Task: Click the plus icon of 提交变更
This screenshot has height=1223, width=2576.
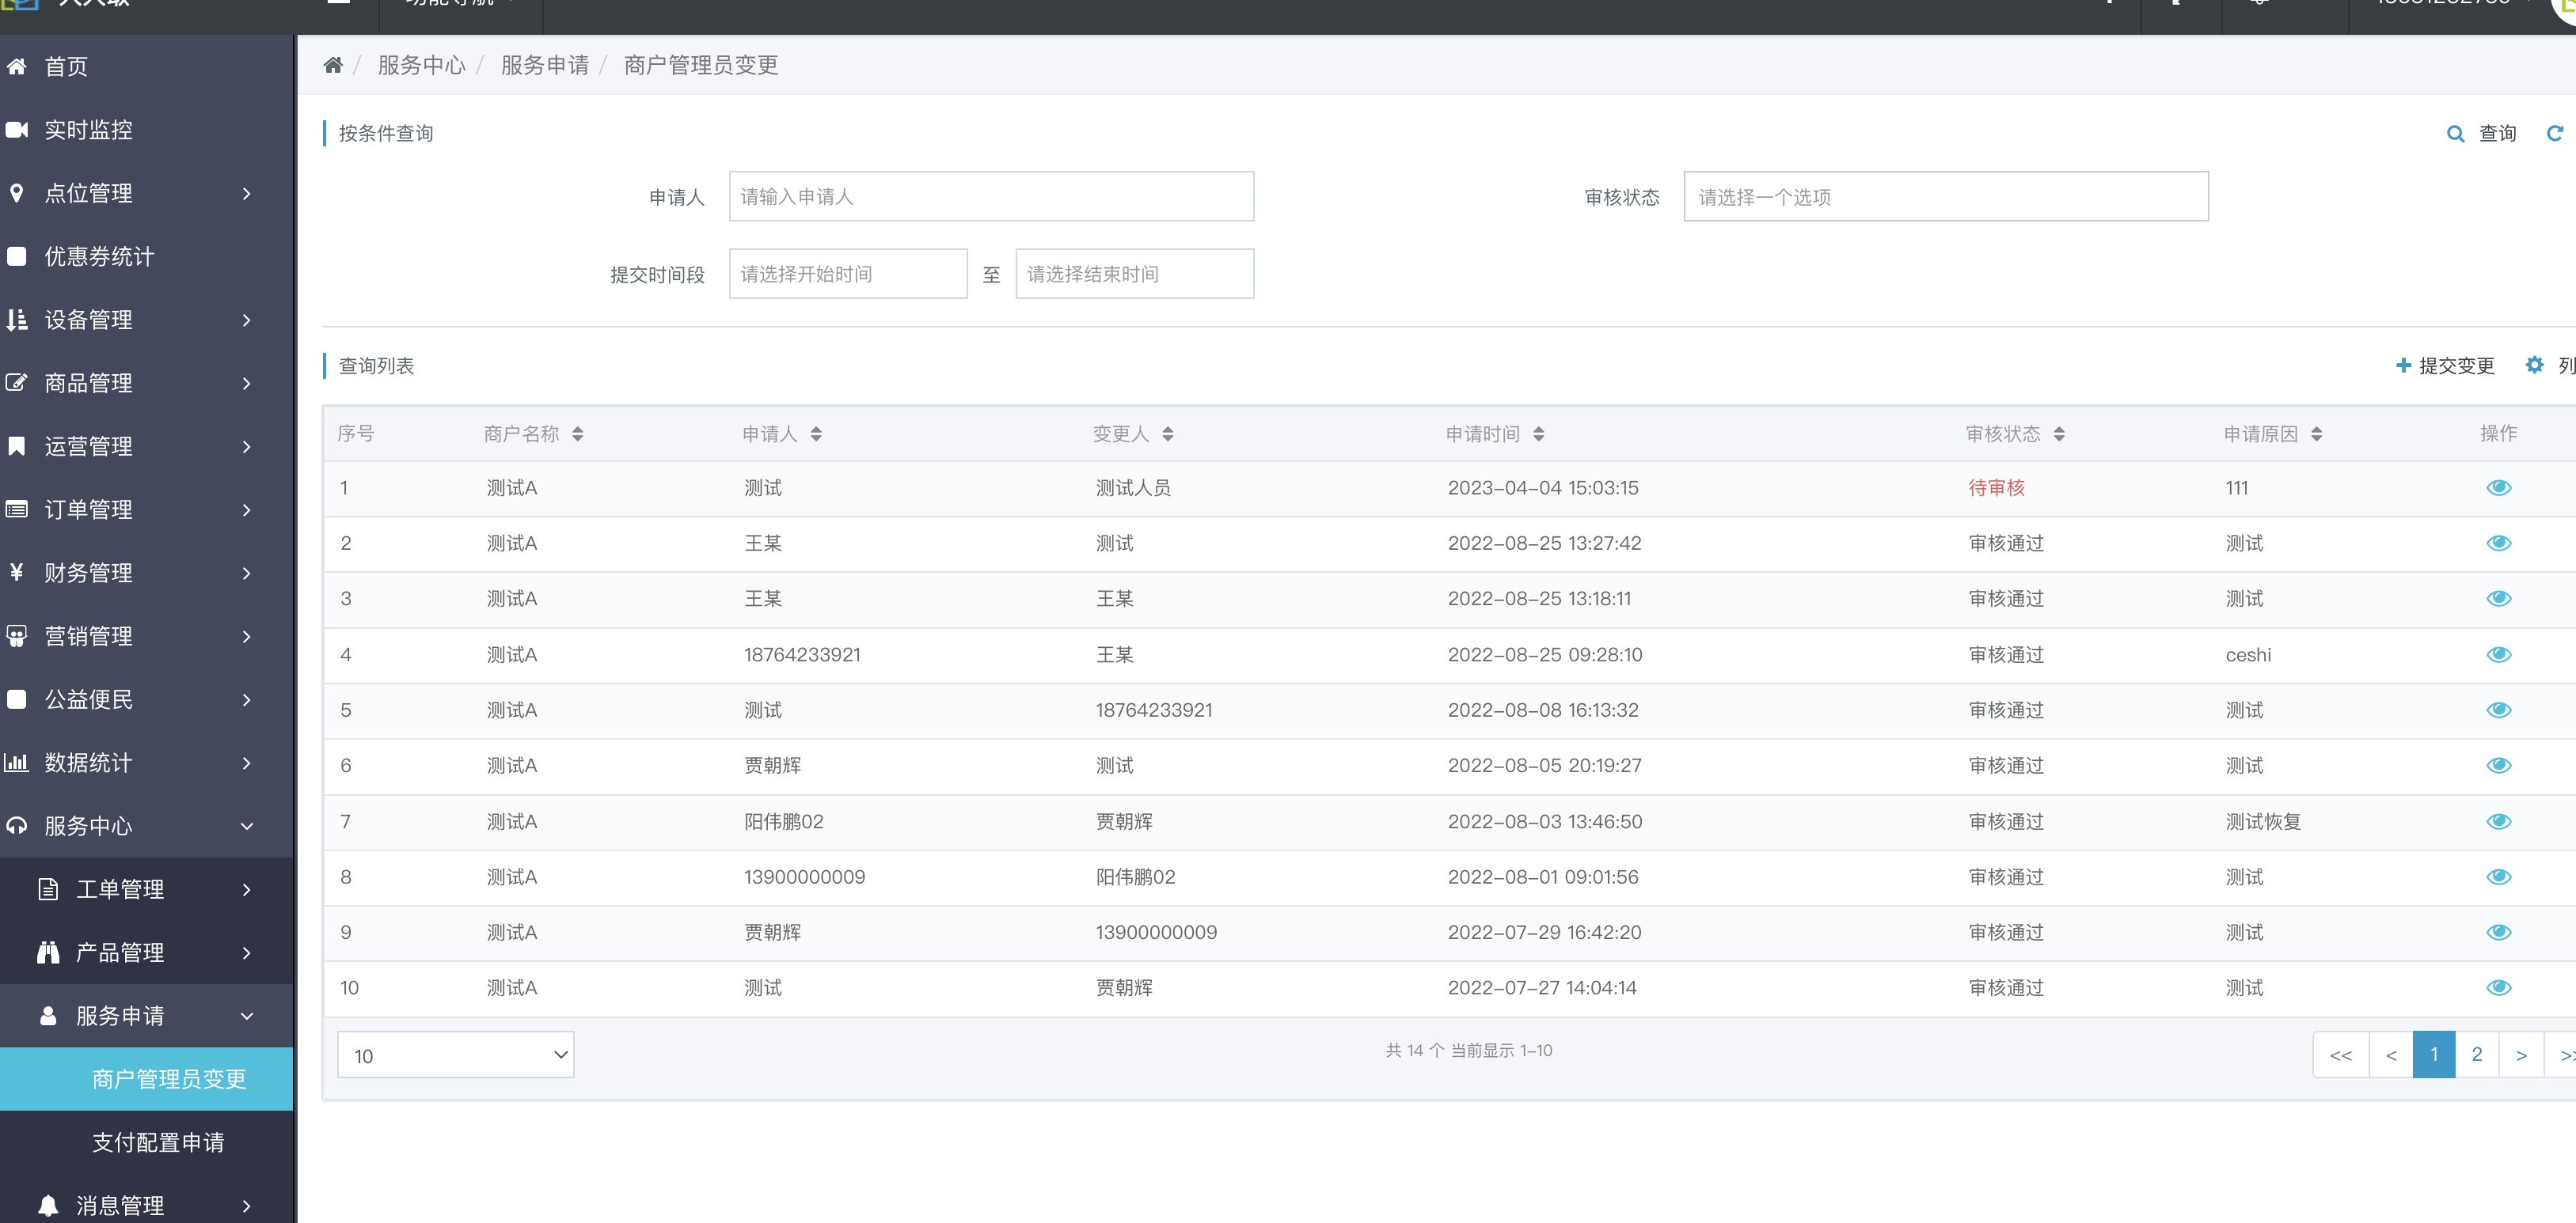Action: pos(2403,365)
